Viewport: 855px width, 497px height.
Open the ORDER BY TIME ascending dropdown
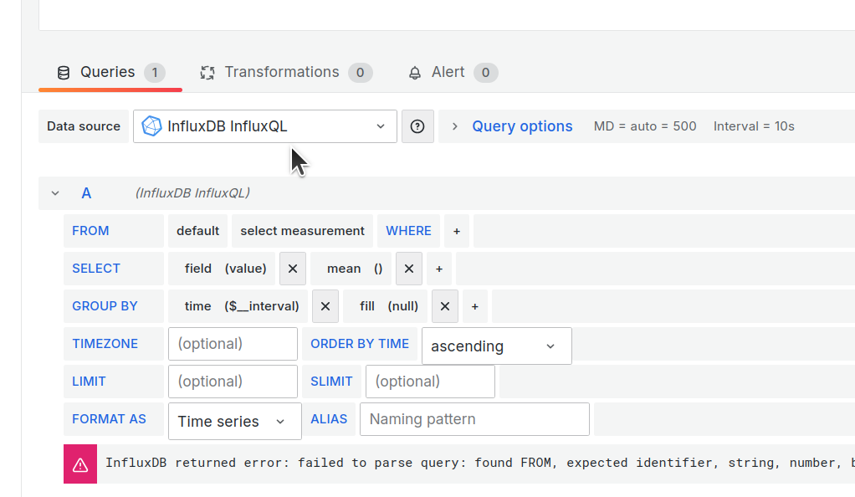coord(496,346)
